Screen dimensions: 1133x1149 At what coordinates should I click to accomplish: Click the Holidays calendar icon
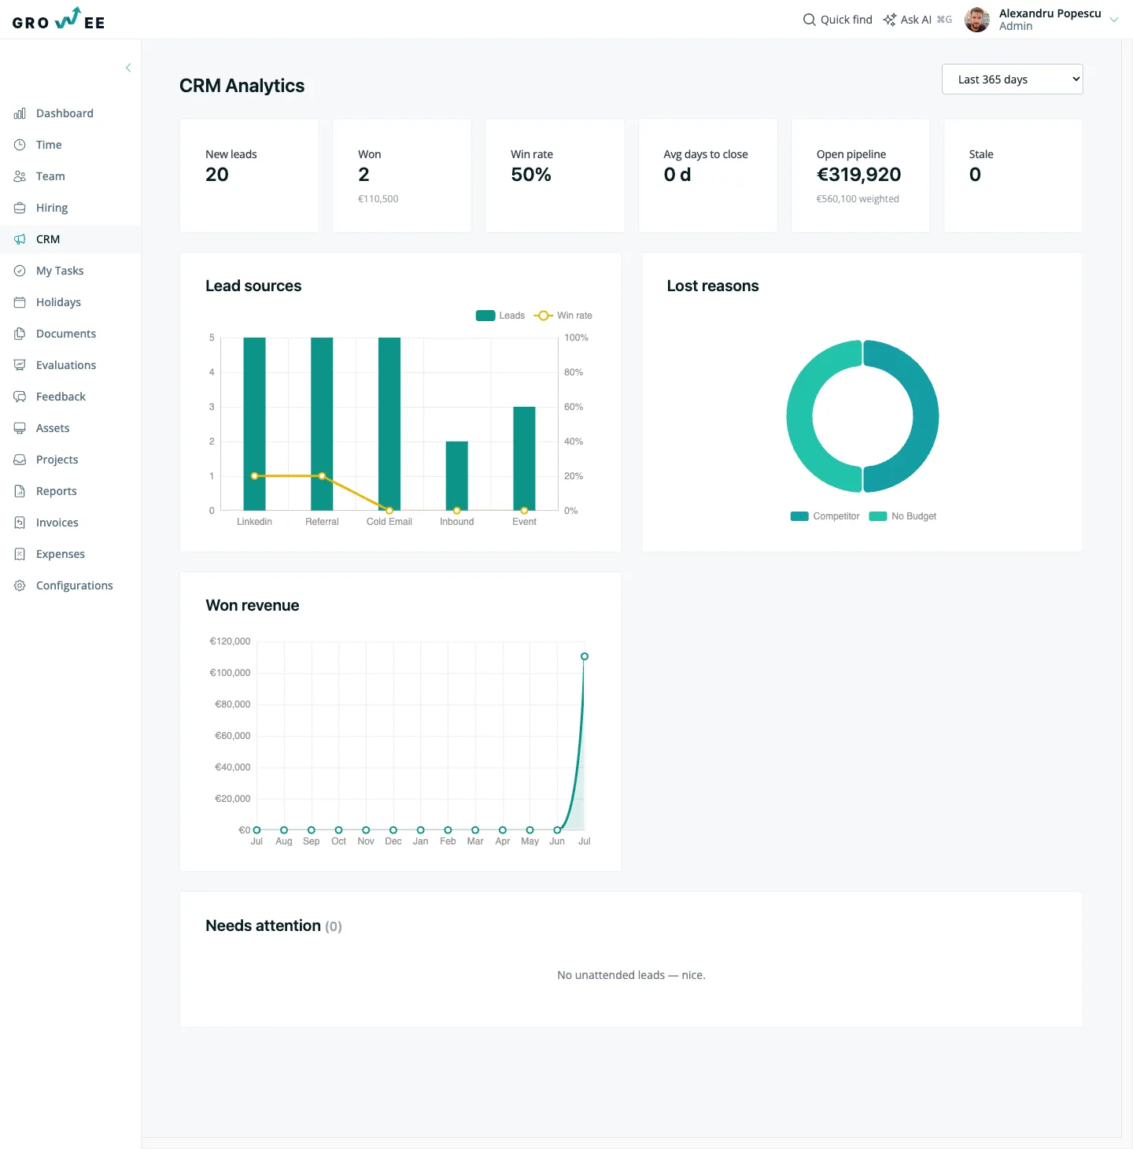tap(20, 302)
